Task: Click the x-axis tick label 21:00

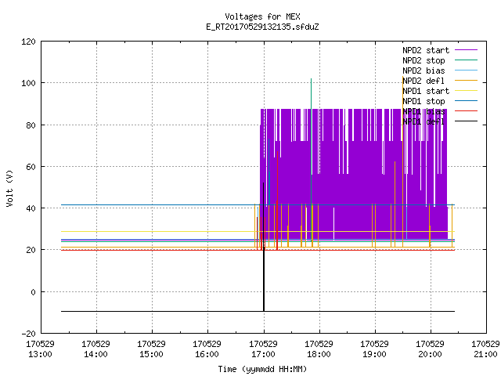Action: coord(485,354)
